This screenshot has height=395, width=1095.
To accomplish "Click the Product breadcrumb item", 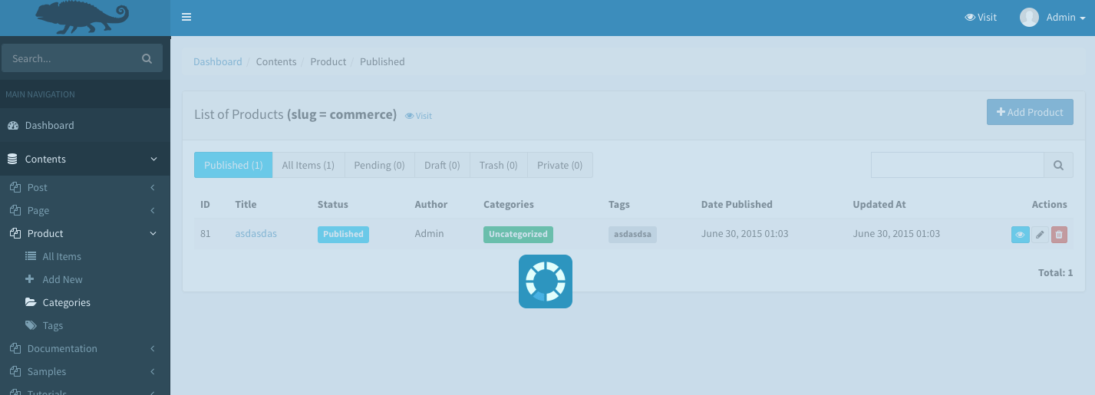I will click(328, 61).
